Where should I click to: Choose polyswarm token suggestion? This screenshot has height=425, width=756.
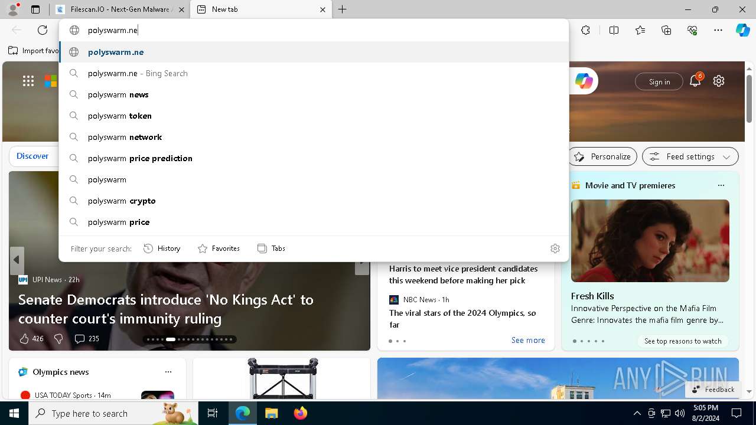(314, 116)
